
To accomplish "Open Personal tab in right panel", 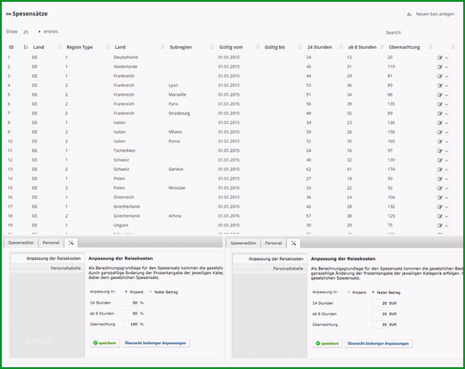I will (x=273, y=243).
